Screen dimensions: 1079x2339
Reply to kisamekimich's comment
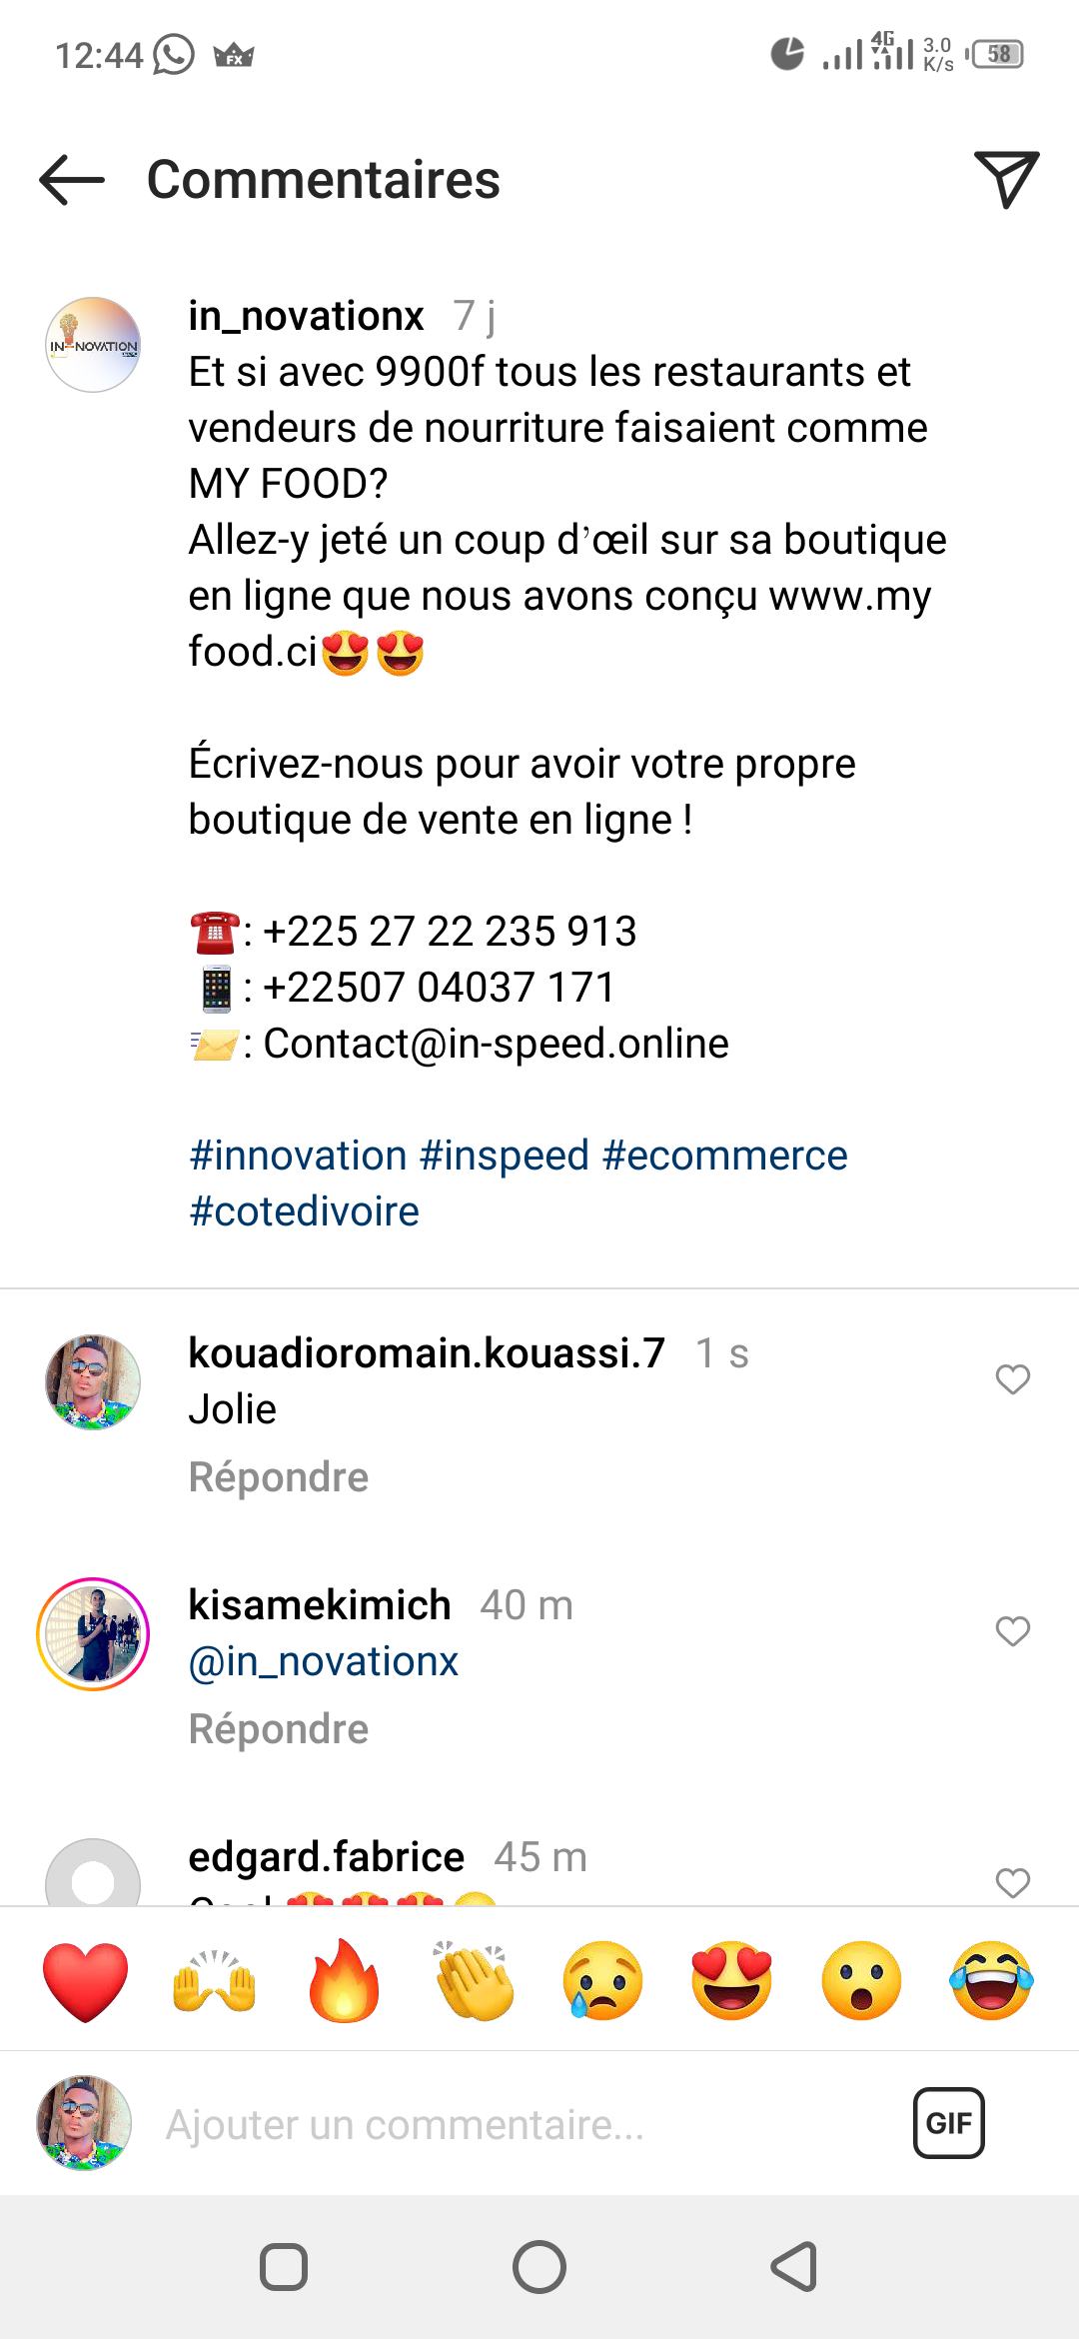279,1729
